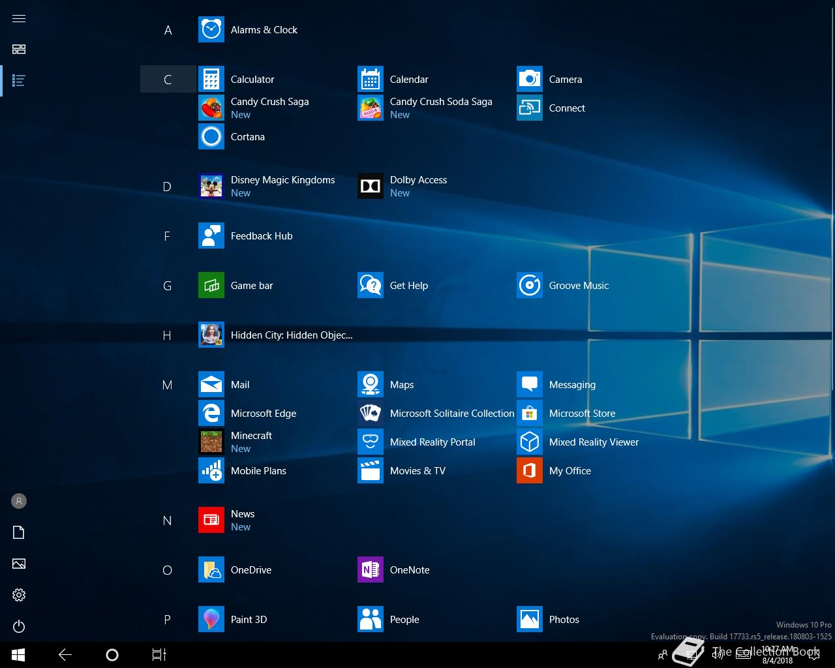The width and height of the screenshot is (835, 668).
Task: Open Mixed Reality Portal
Action: pyautogui.click(x=371, y=442)
